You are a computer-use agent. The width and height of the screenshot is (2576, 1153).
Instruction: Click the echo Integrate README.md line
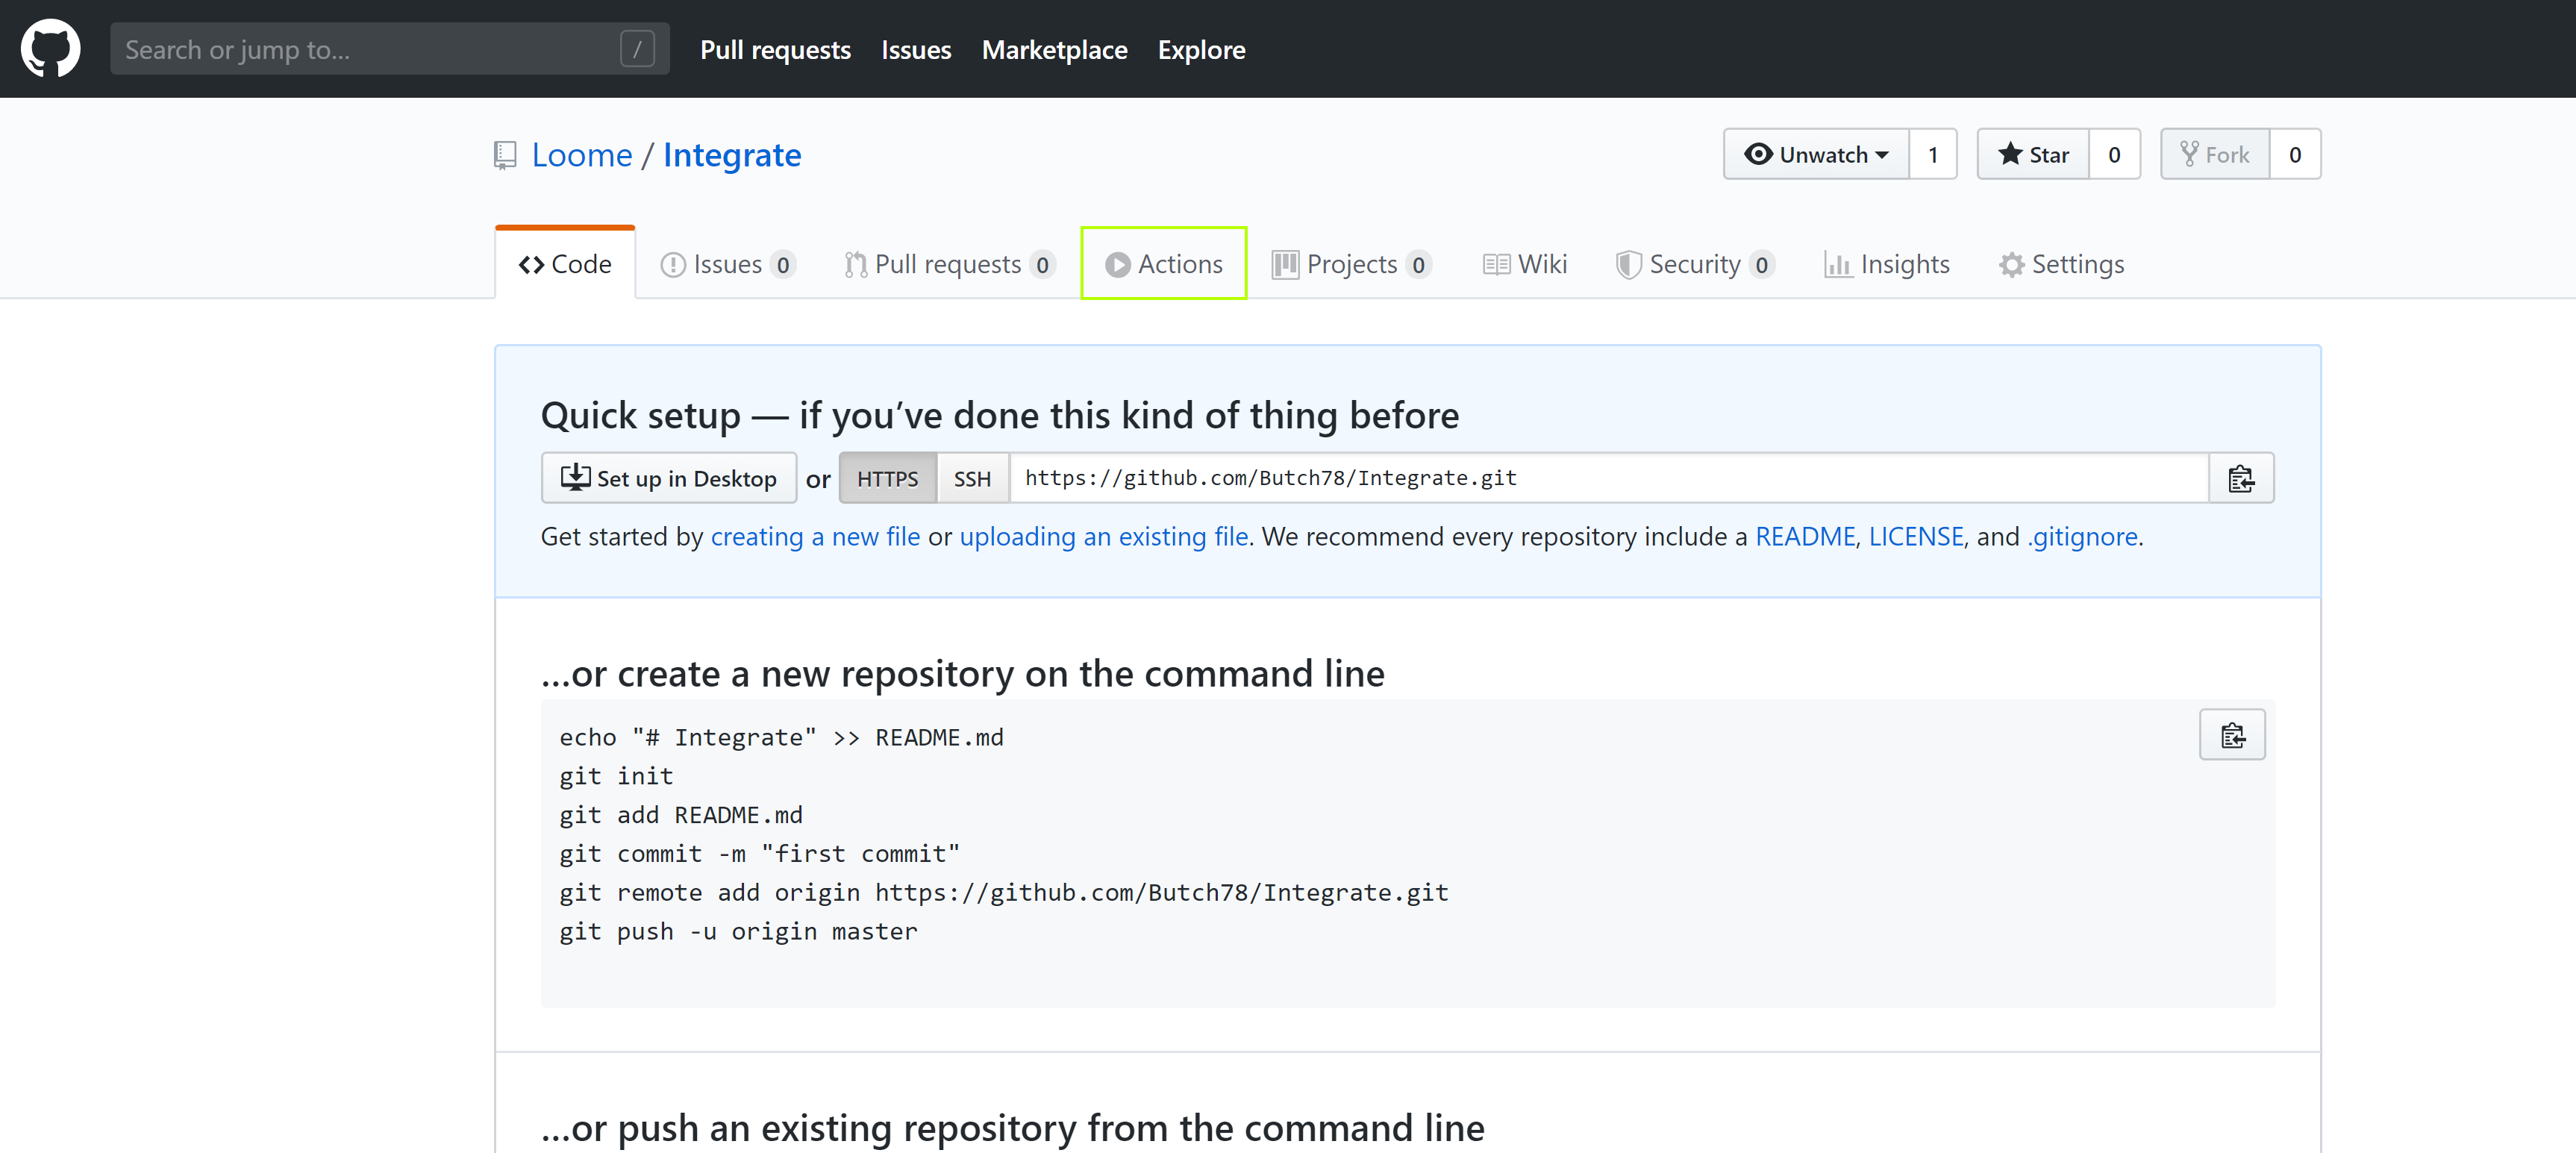(782, 737)
